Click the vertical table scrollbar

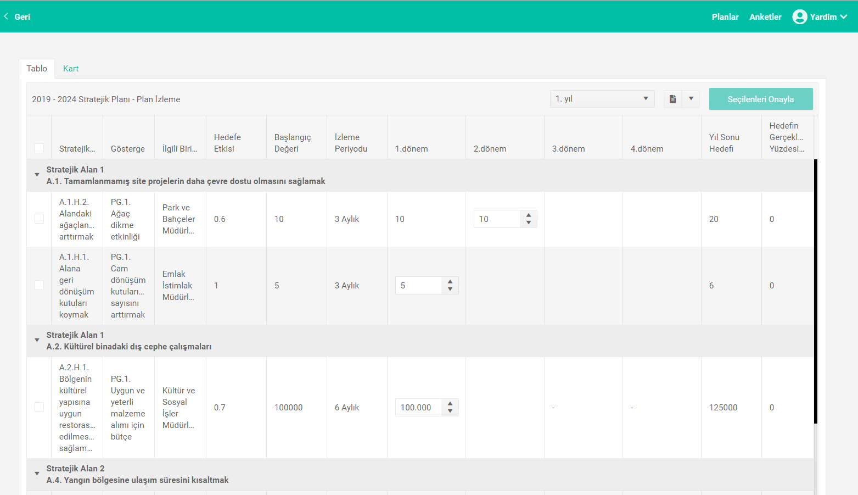click(x=815, y=291)
